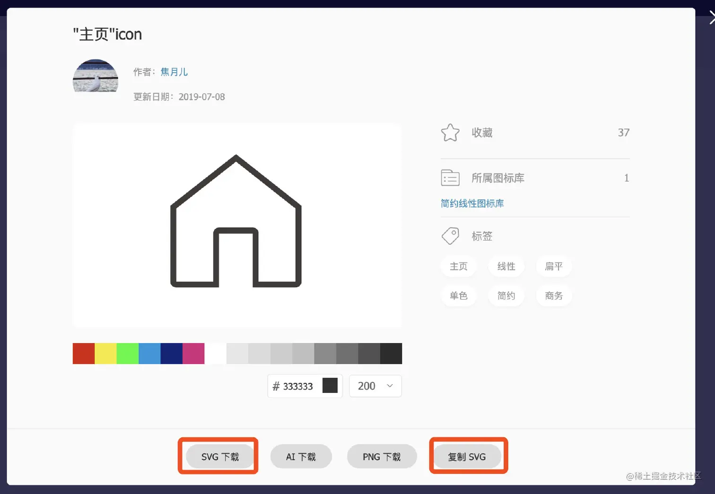Click the SVG 下载 button
715x494 pixels.
(x=220, y=457)
